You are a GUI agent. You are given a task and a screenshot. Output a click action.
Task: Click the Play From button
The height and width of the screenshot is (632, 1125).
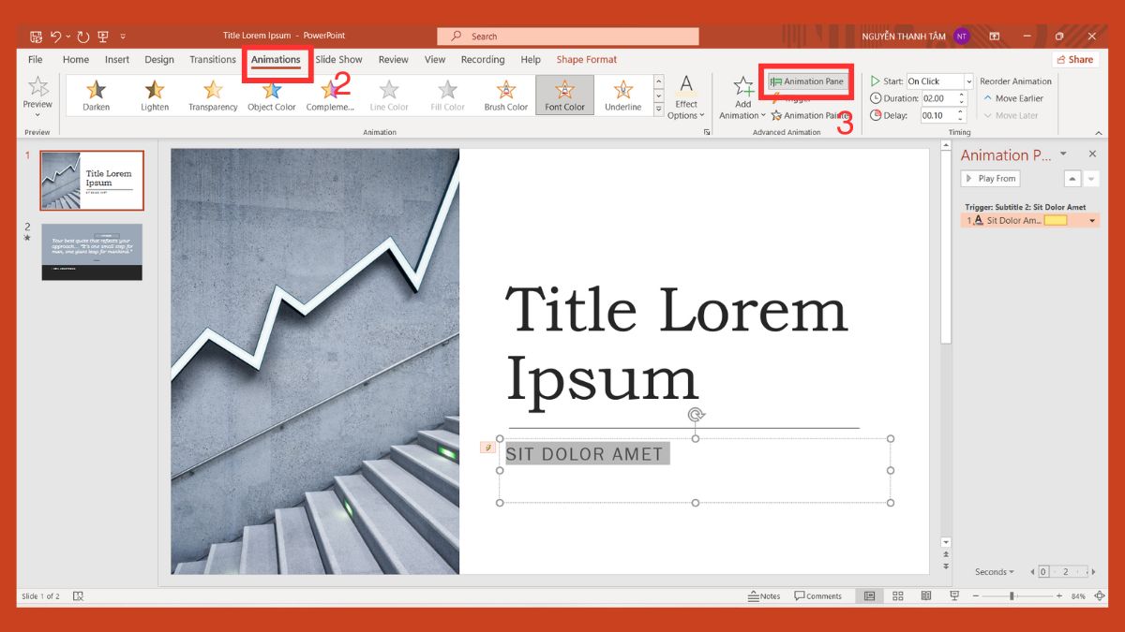click(990, 178)
